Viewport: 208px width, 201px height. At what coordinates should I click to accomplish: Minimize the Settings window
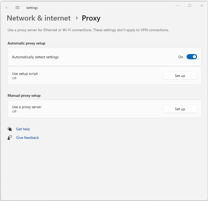click(178, 5)
